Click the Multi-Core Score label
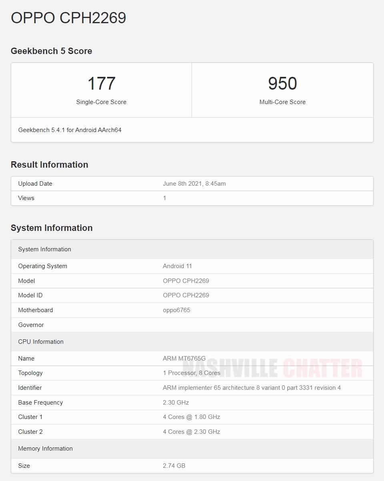The height and width of the screenshot is (481, 384). pos(282,102)
